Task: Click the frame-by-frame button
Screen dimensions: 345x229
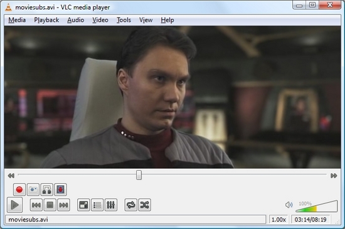Action: tap(60, 190)
